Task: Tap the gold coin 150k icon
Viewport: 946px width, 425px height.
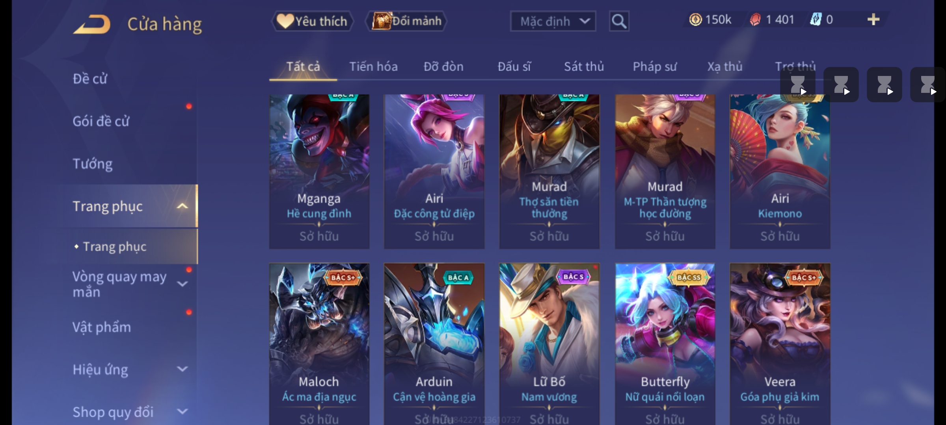Action: [696, 20]
